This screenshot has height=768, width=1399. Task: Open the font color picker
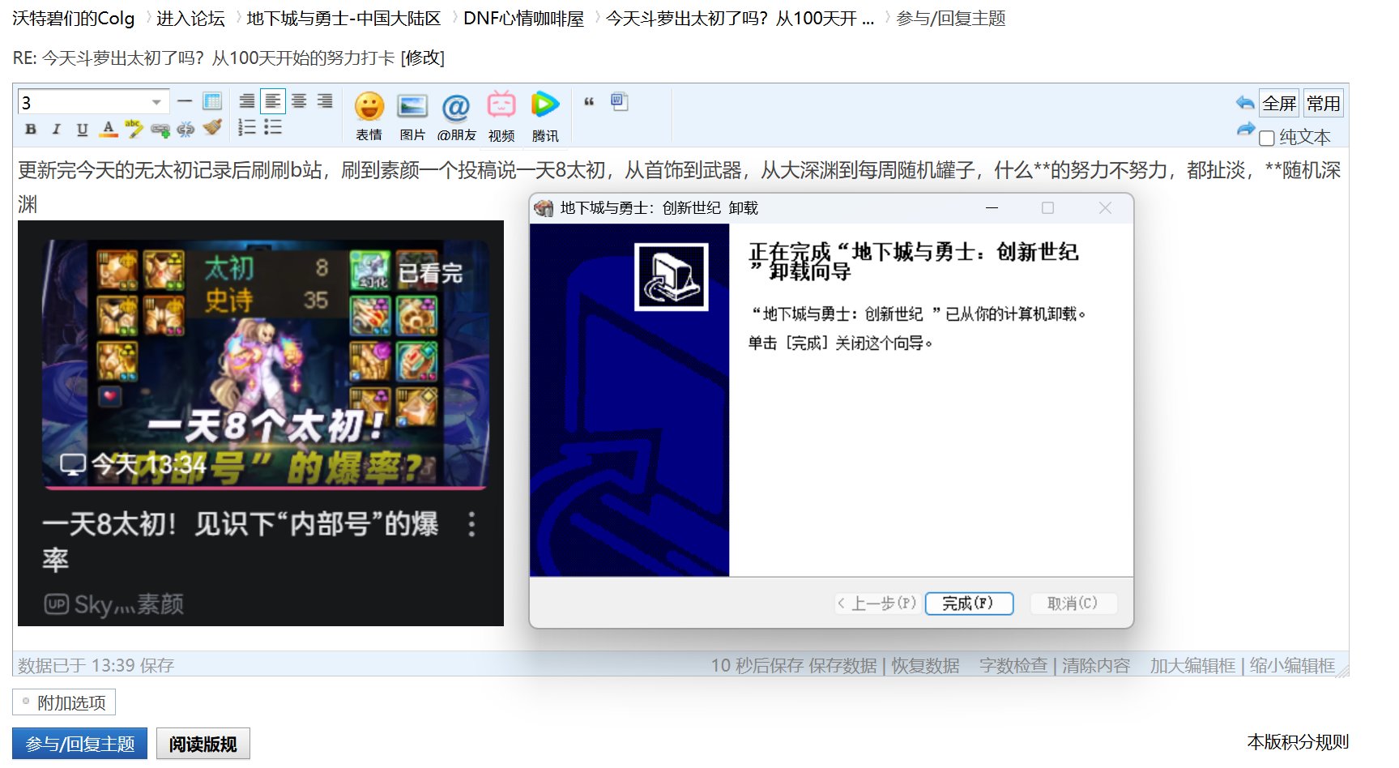pyautogui.click(x=108, y=129)
